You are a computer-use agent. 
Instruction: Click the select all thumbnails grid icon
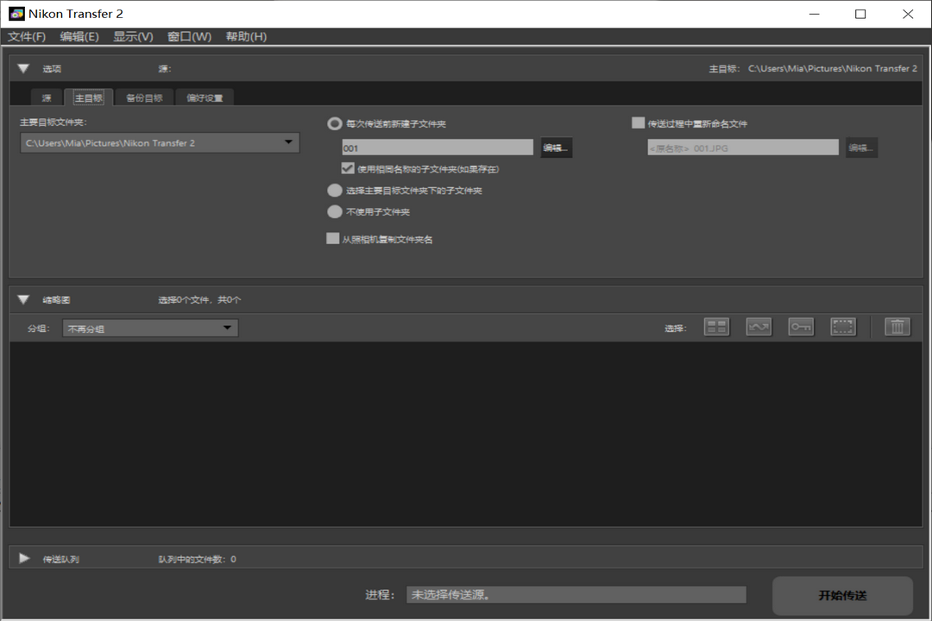pos(716,327)
